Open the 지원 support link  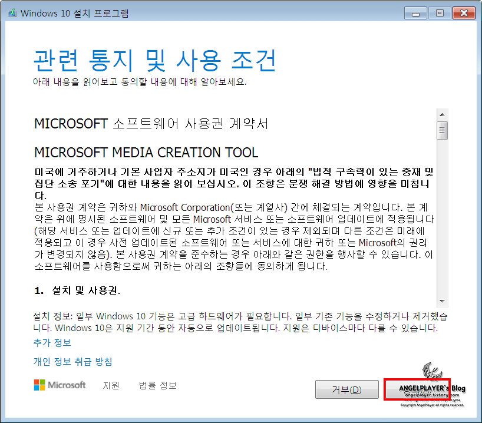click(x=111, y=385)
